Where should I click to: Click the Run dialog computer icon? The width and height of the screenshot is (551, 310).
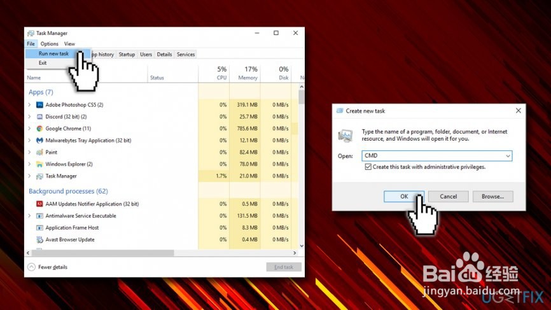[x=345, y=136]
